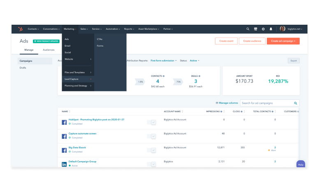
Task: Toggle the Capture automate screen campaign switch
Action: (152, 136)
